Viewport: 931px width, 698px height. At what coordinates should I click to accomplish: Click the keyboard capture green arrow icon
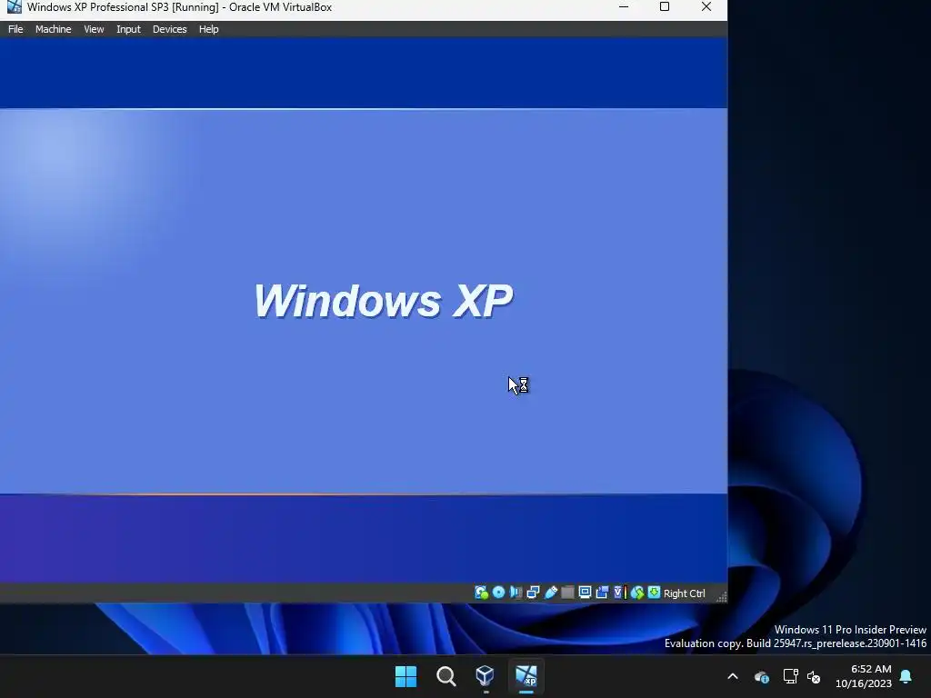(654, 593)
